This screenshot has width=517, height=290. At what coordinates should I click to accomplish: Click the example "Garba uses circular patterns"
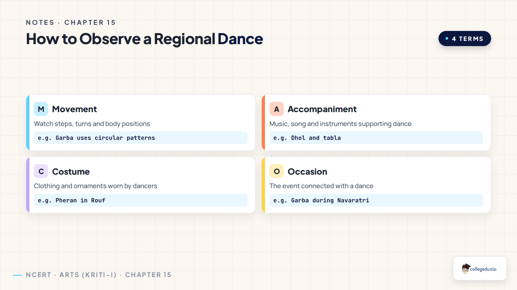pyautogui.click(x=141, y=138)
